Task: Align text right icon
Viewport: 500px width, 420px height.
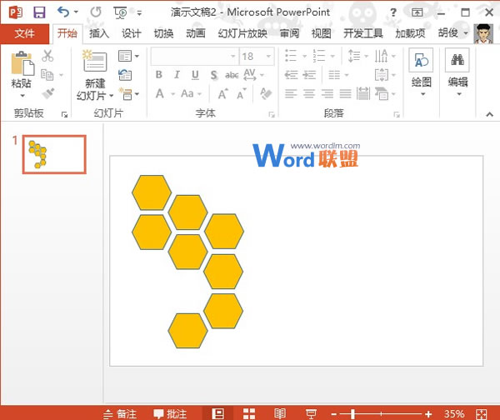Action: (327, 94)
